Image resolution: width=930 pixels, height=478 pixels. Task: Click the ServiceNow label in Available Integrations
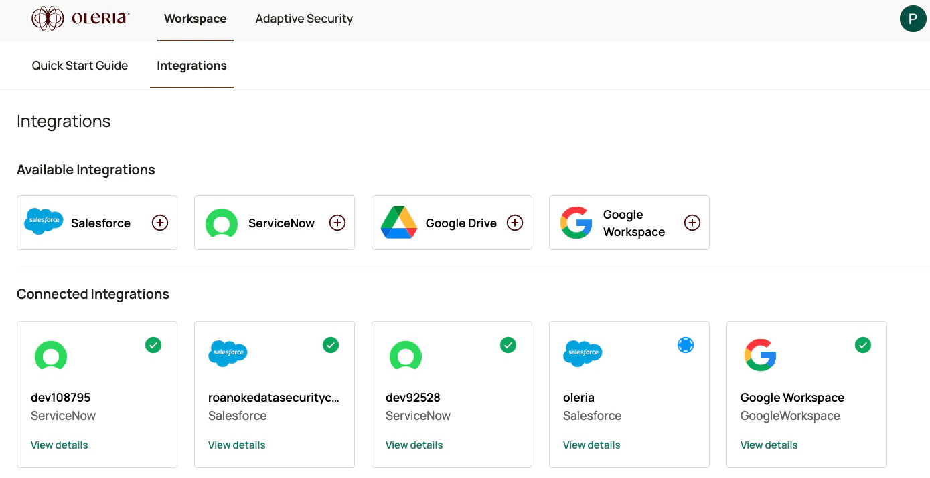point(281,223)
